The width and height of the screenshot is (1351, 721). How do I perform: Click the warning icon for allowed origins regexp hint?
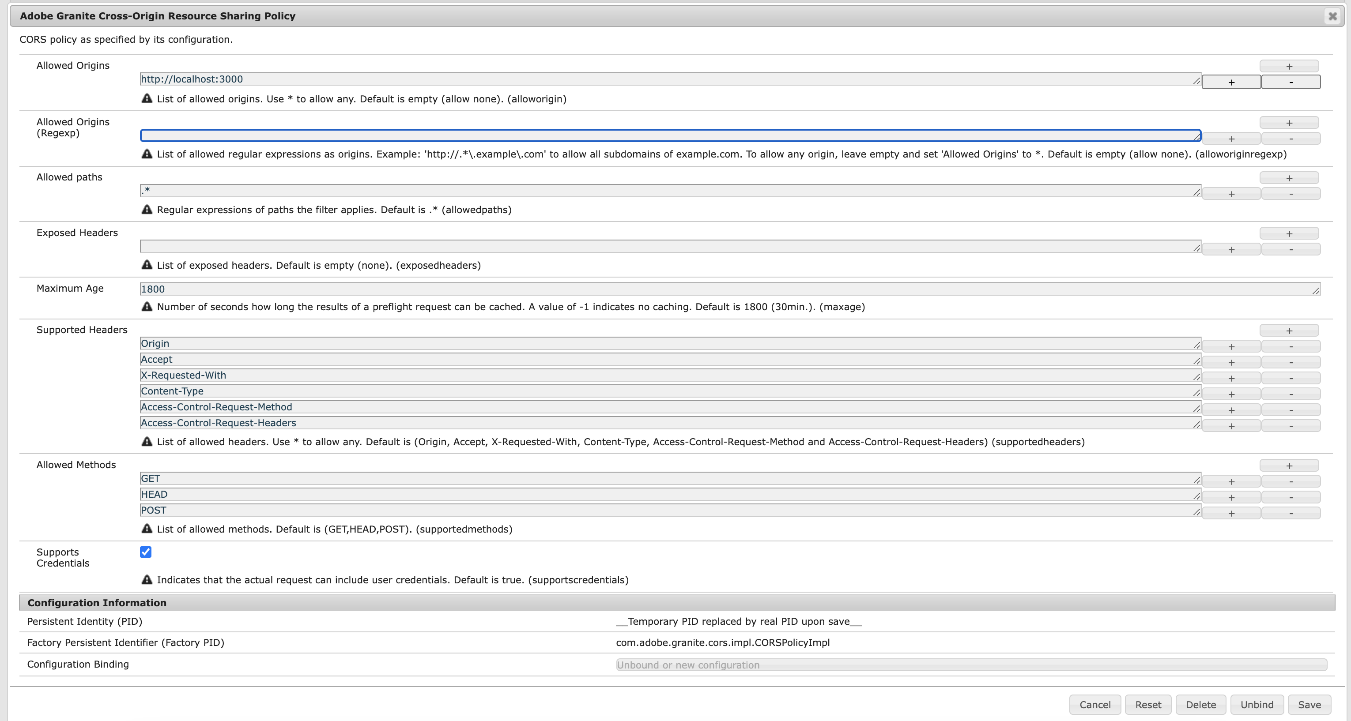click(x=147, y=154)
